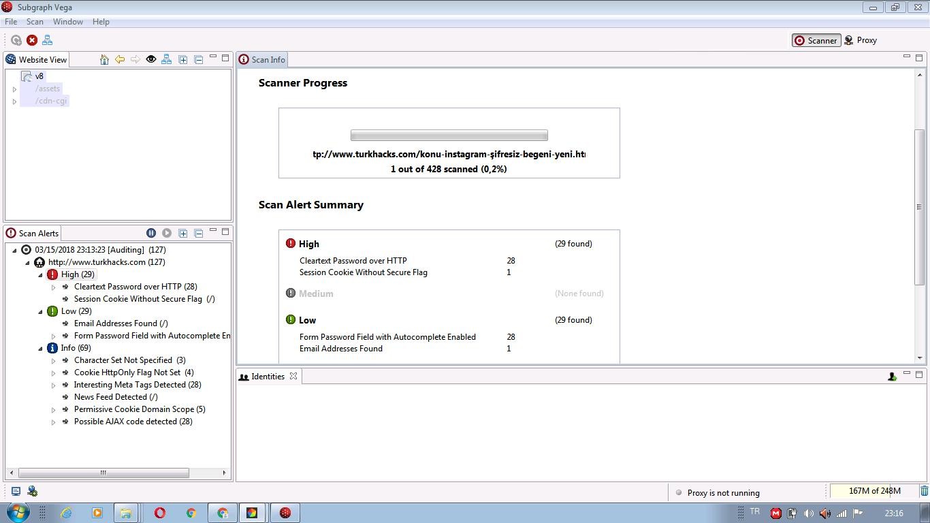Viewport: 930px width, 523px height.
Task: Select the Scan Info tab
Action: pos(262,59)
